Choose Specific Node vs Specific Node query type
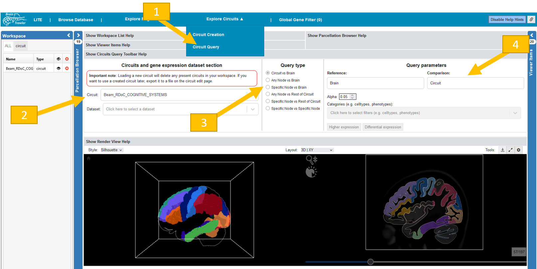Viewport: 537px width, 269px height. (x=268, y=108)
